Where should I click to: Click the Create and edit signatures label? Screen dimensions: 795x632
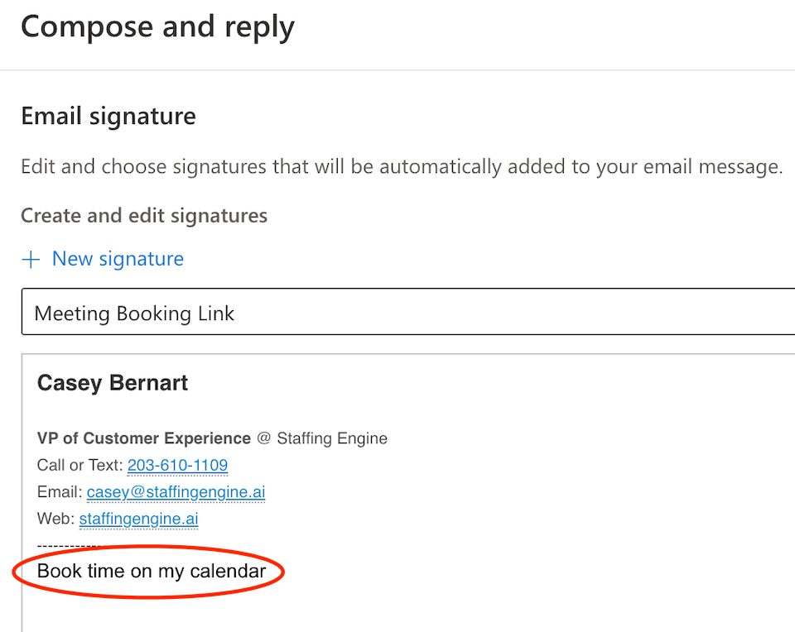click(143, 216)
